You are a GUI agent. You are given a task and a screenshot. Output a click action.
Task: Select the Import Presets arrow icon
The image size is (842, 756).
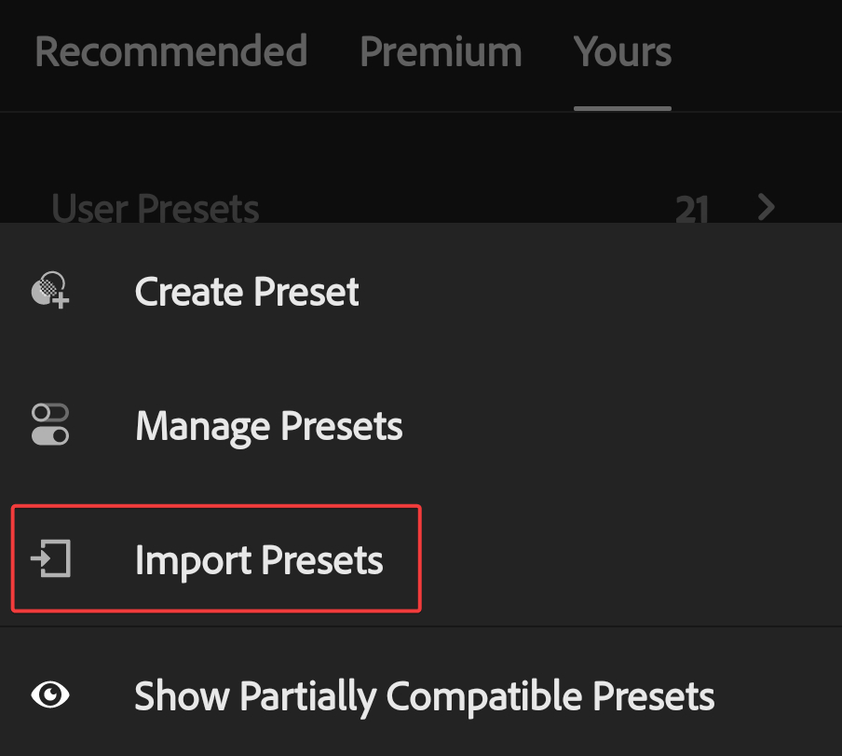(x=51, y=559)
